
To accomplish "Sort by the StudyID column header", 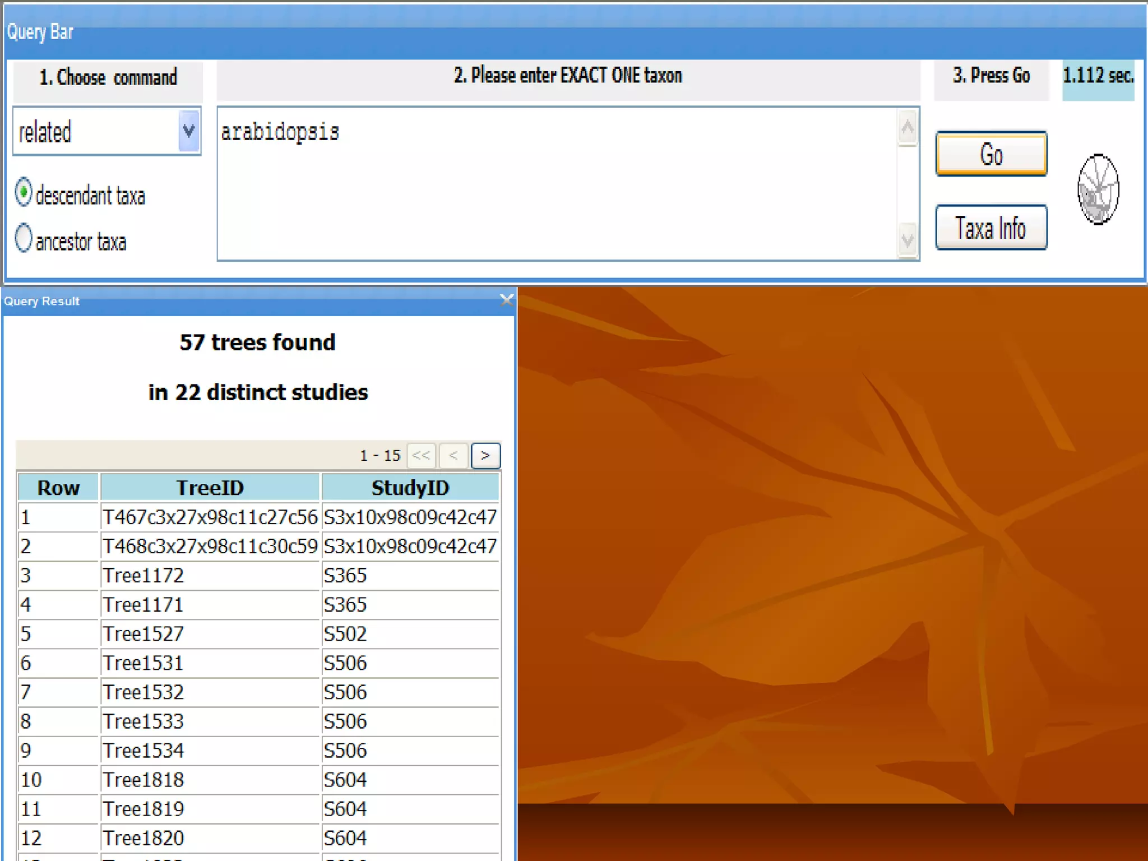I will pos(410,487).
